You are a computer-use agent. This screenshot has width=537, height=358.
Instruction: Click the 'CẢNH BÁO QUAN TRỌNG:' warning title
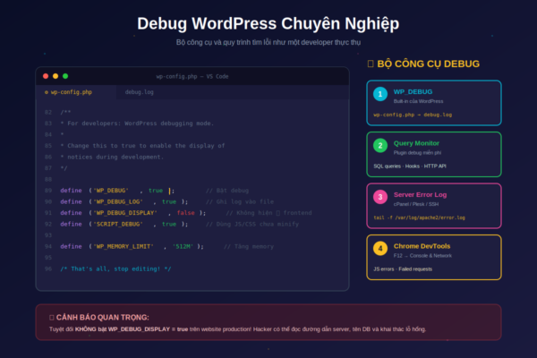[102, 318]
